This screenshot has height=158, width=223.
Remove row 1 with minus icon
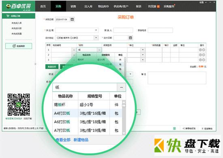204,50
